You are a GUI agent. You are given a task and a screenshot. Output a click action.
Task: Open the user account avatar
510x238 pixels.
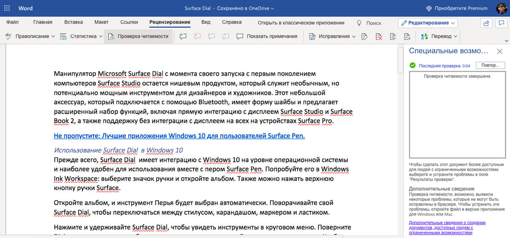click(501, 8)
